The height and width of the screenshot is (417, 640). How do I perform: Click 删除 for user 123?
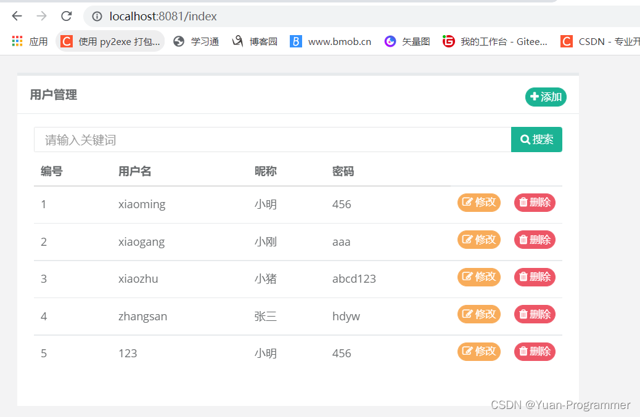point(534,351)
